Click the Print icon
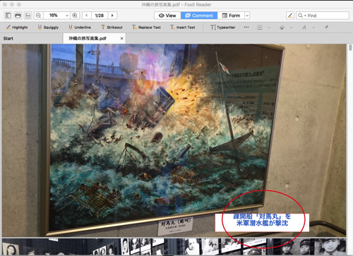 pos(18,16)
